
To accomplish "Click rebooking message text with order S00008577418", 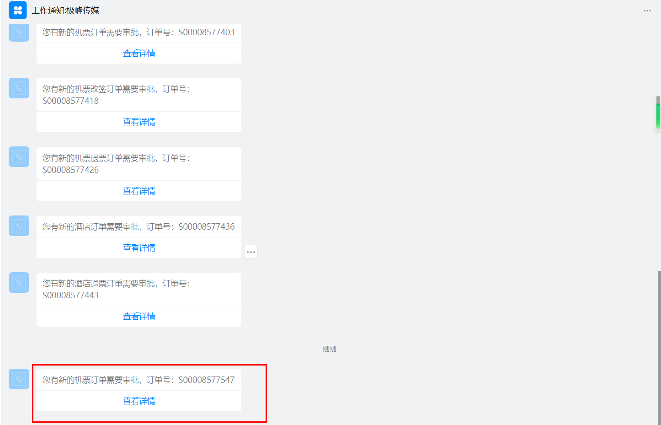I will pos(116,95).
